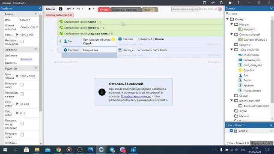274x154 pixels.
Task: Click the Приобретите подписку link
Action: pos(135,96)
